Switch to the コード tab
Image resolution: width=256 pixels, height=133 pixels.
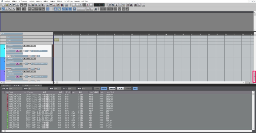tap(26, 85)
